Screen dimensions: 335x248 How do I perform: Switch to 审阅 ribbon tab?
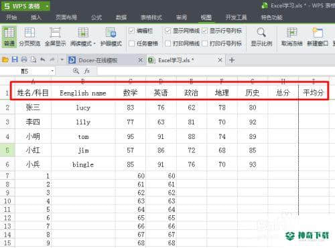coord(182,17)
